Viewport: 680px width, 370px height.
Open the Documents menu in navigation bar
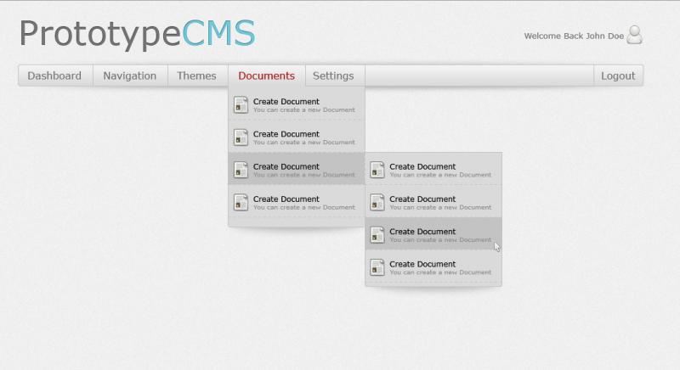266,76
